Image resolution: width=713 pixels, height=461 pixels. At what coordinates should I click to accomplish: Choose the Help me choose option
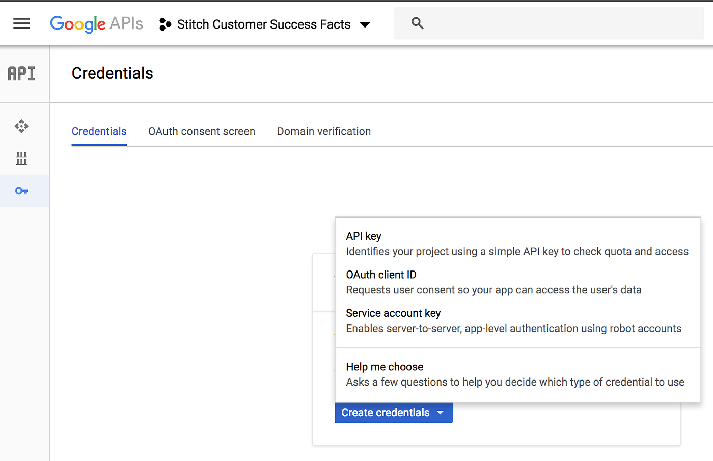[385, 367]
